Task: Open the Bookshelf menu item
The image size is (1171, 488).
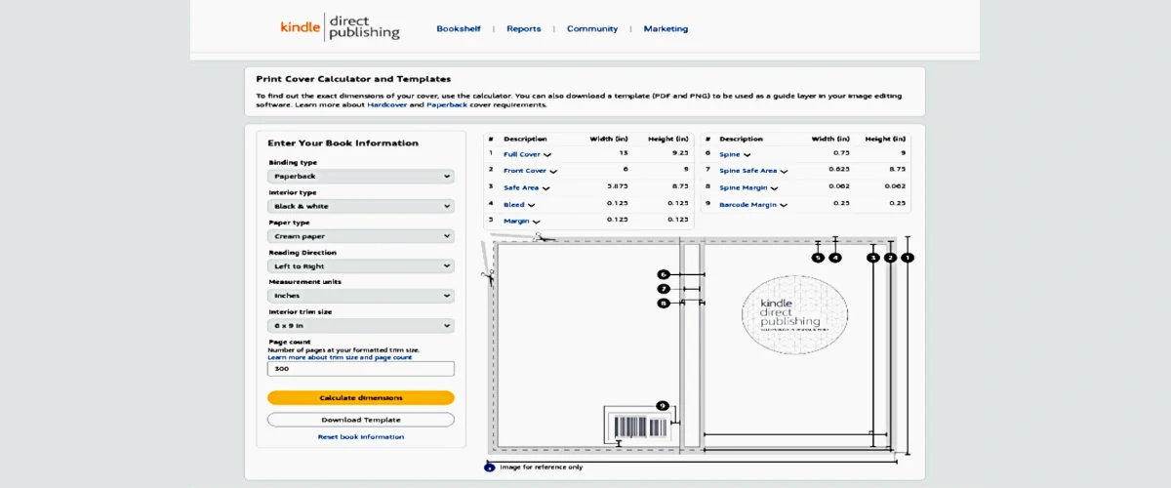Action: (x=459, y=28)
